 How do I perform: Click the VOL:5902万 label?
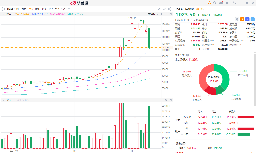coord(24,100)
